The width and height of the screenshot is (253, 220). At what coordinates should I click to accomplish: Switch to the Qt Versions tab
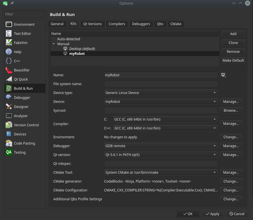[92, 24]
